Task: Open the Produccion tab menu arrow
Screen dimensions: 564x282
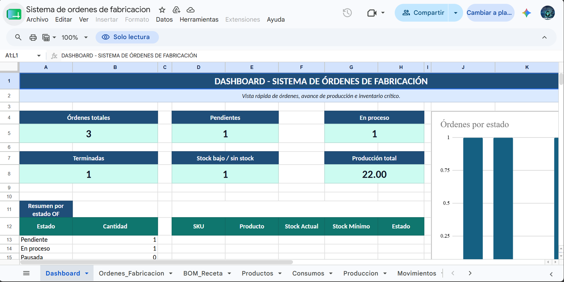Action: (385, 274)
